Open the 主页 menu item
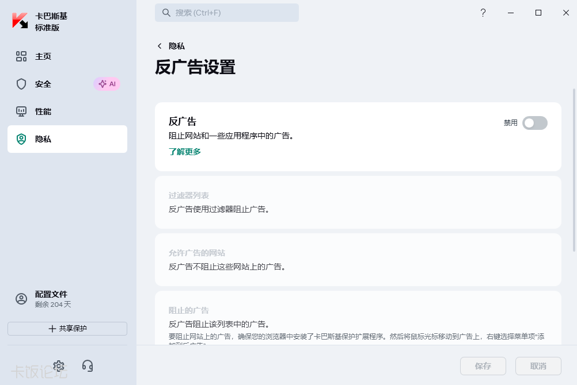This screenshot has width=577, height=385. pyautogui.click(x=67, y=56)
